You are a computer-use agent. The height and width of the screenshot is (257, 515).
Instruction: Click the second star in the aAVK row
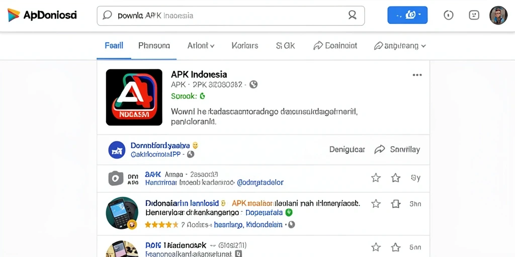396,178
